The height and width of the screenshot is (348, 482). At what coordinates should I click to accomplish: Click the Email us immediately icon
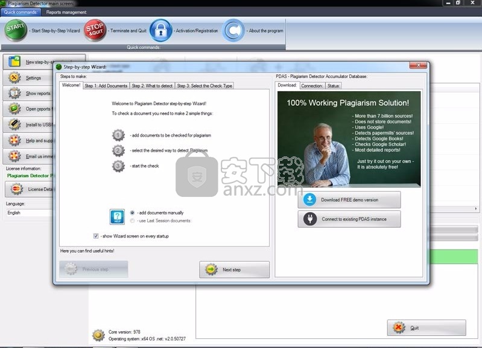[14, 156]
